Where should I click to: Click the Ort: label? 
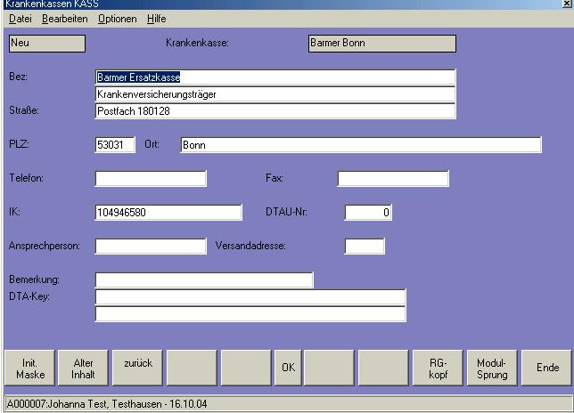[152, 144]
